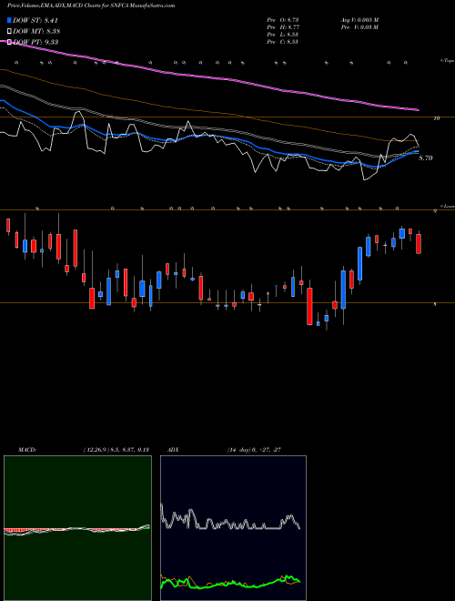Click the 'Pre H: 8.77' high value
The height and width of the screenshot is (601, 455).
283,27
